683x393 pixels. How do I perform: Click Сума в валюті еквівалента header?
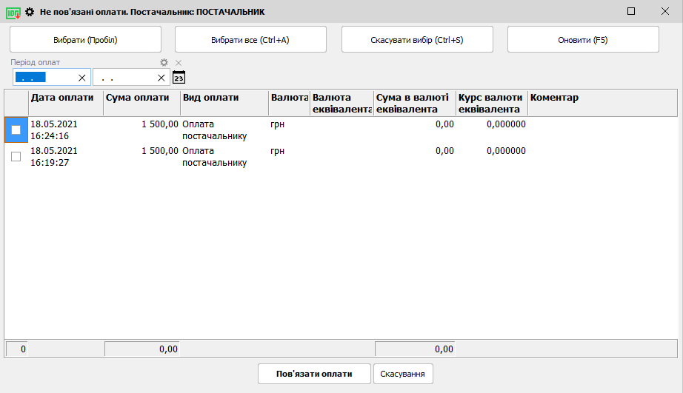tap(415, 103)
